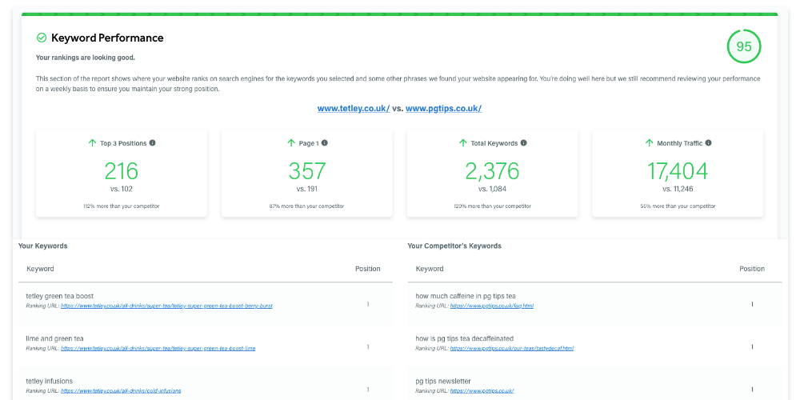Image resolution: width=800 pixels, height=400 pixels.
Task: Click '87% more than your competitor' text
Action: pyautogui.click(x=306, y=206)
